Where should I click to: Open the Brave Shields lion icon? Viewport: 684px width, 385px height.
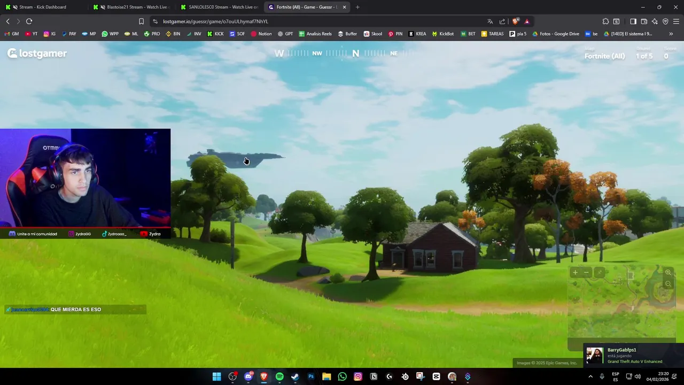(x=515, y=21)
